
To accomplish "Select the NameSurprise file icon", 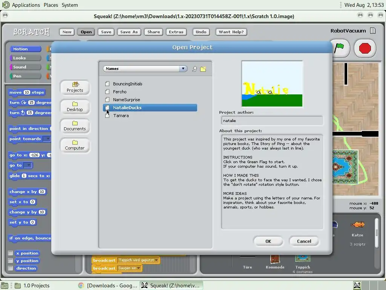I will 107,100.
